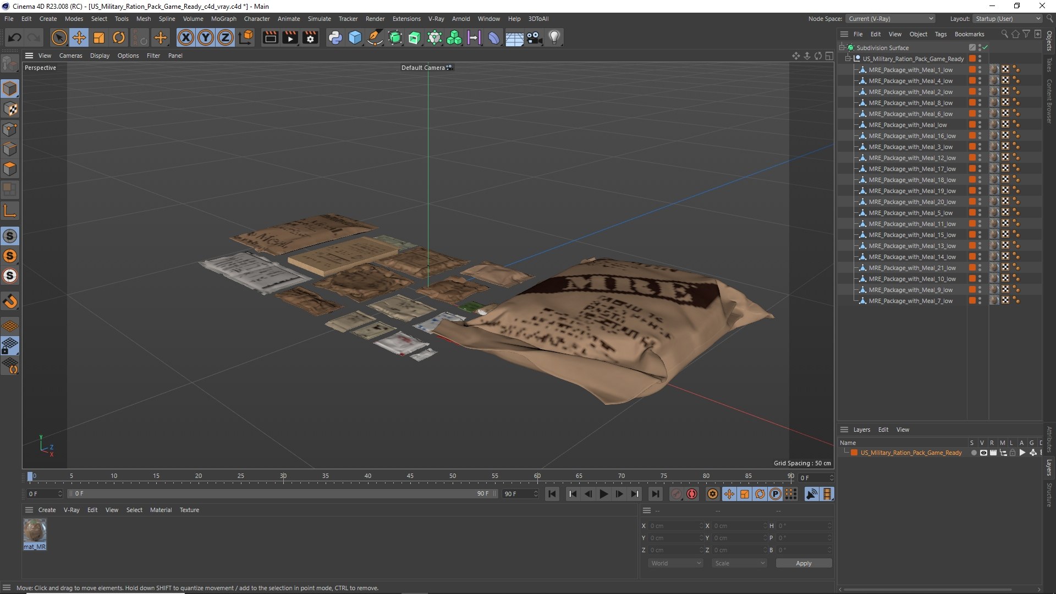Viewport: 1056px width, 594px height.
Task: Toggle layer lock icon
Action: 1013,453
